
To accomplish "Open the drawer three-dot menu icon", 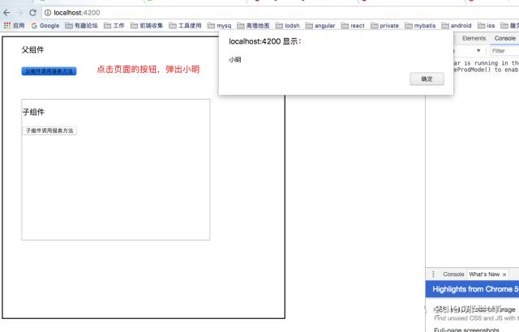I will coord(433,275).
